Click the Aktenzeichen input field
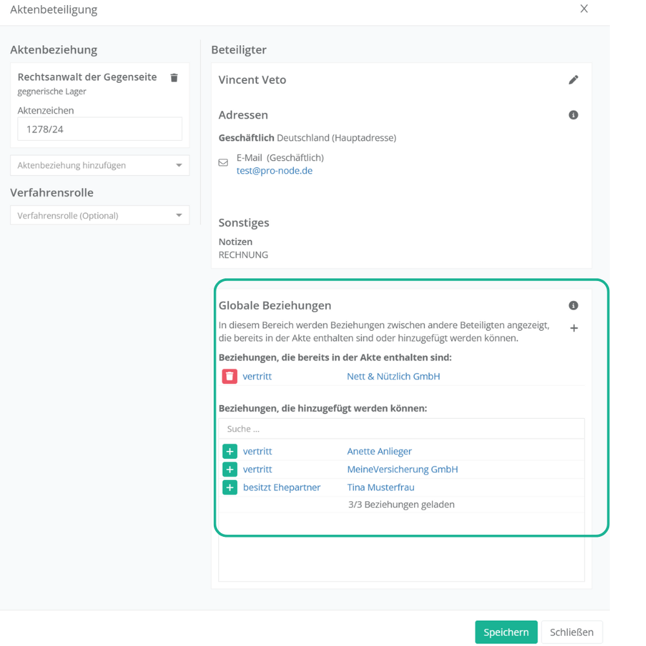 point(100,129)
